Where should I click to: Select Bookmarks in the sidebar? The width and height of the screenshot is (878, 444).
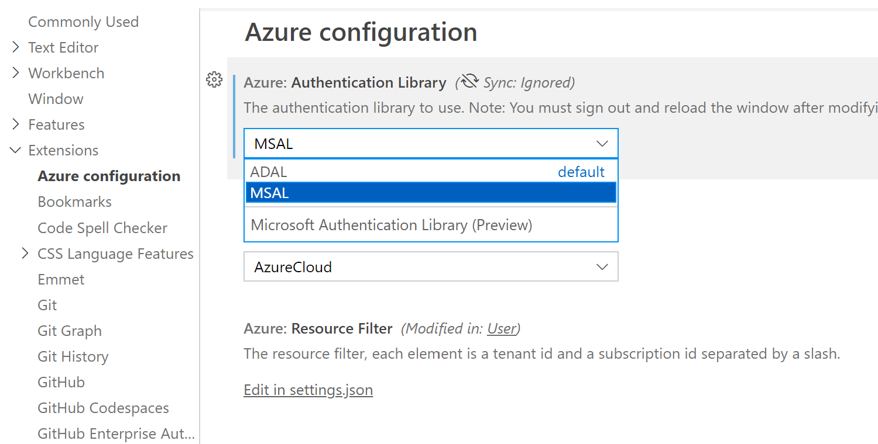(x=75, y=202)
